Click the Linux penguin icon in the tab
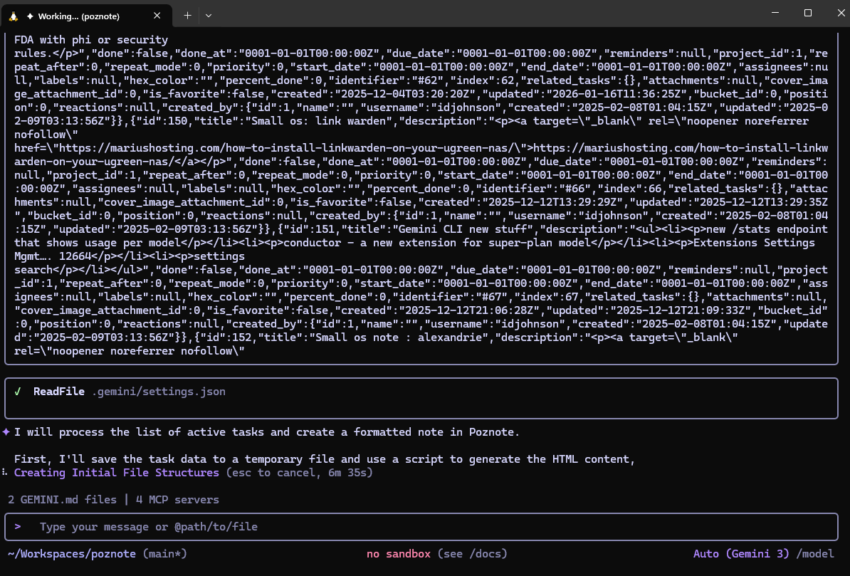 click(x=14, y=15)
